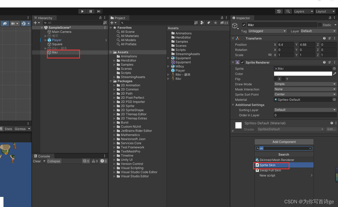Viewport: 338px width, 207px height.
Task: Open the Layout dropdown
Action: tap(325, 11)
